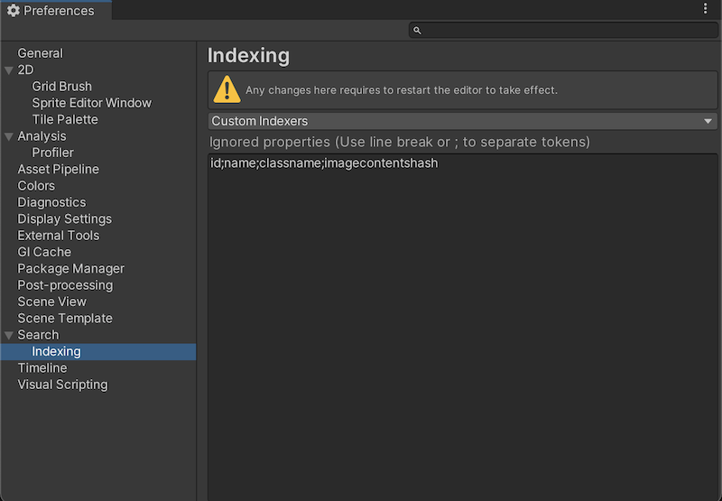Select Grid Brush under 2D
The height and width of the screenshot is (501, 722).
coord(61,87)
